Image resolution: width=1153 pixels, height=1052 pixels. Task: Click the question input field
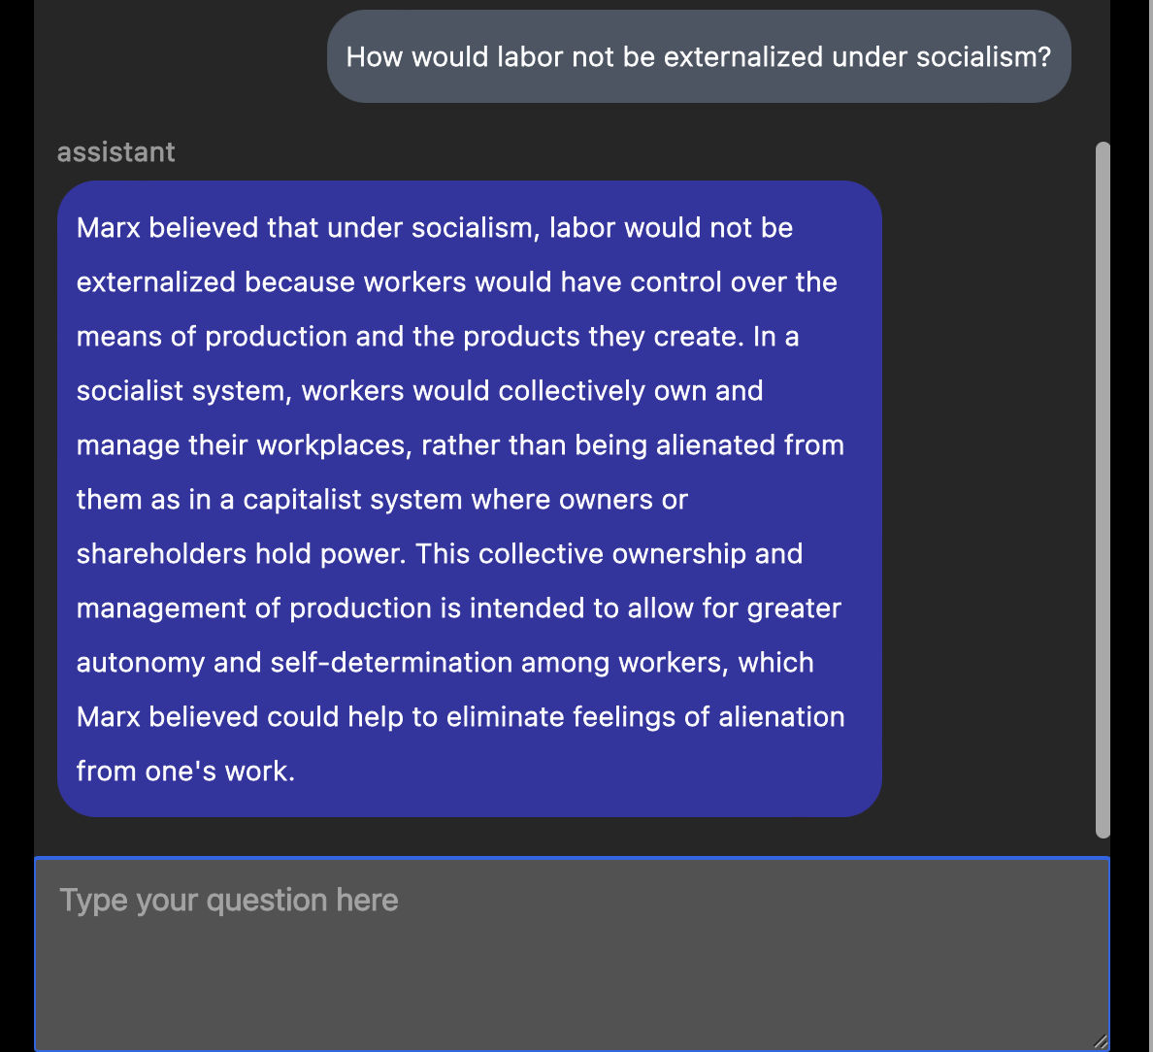pyautogui.click(x=573, y=951)
